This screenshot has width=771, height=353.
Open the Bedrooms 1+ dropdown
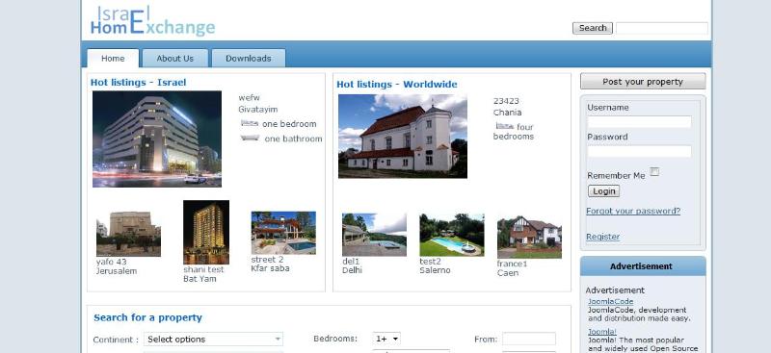point(386,339)
